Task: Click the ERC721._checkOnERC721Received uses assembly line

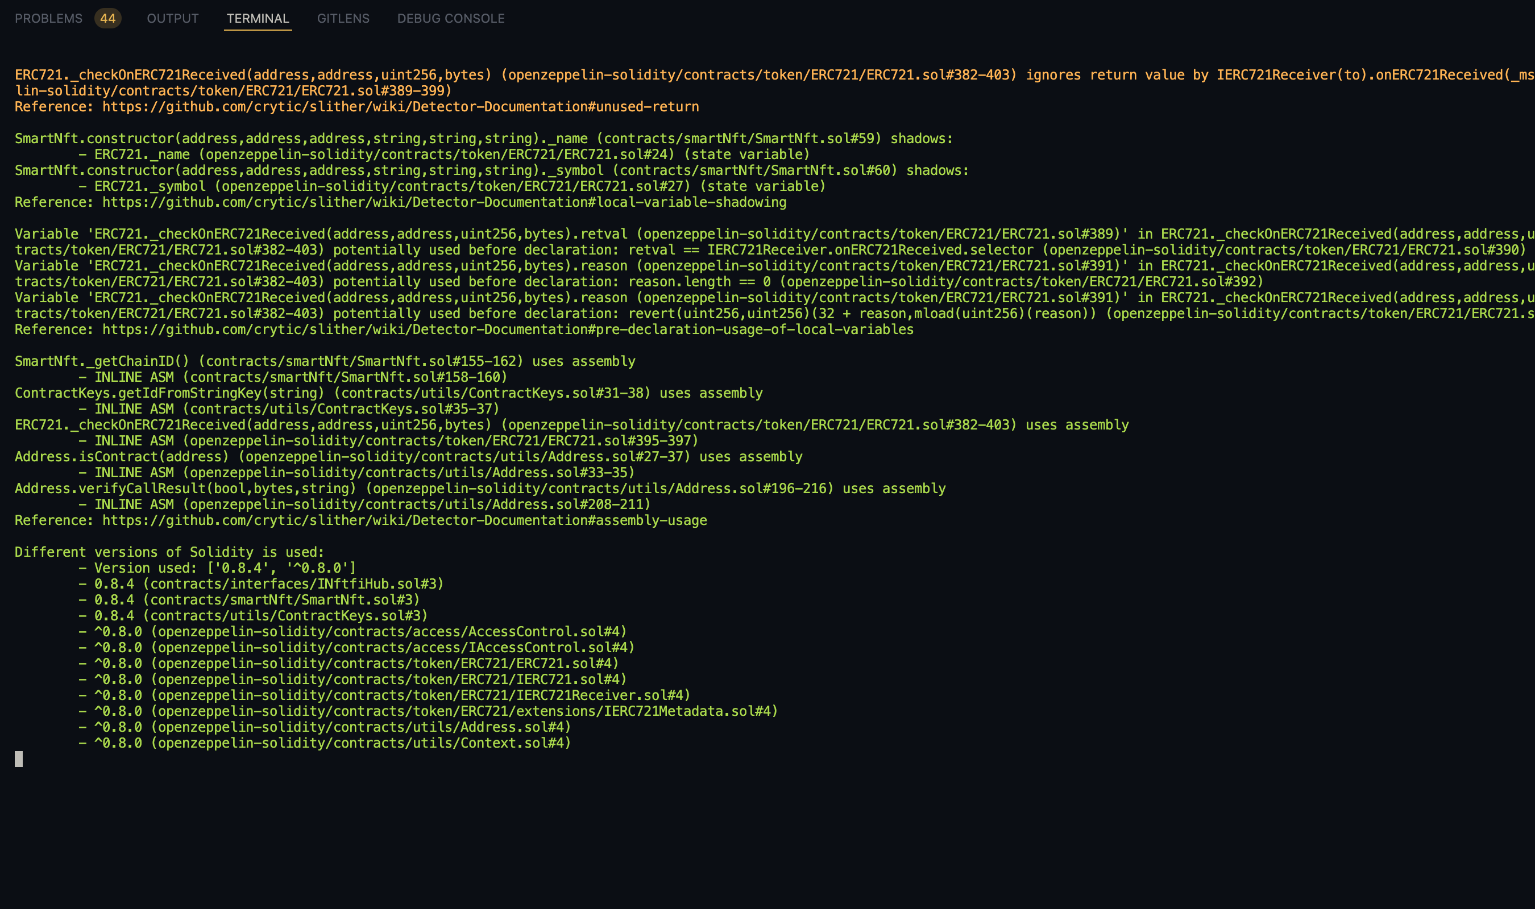Action: [x=572, y=425]
